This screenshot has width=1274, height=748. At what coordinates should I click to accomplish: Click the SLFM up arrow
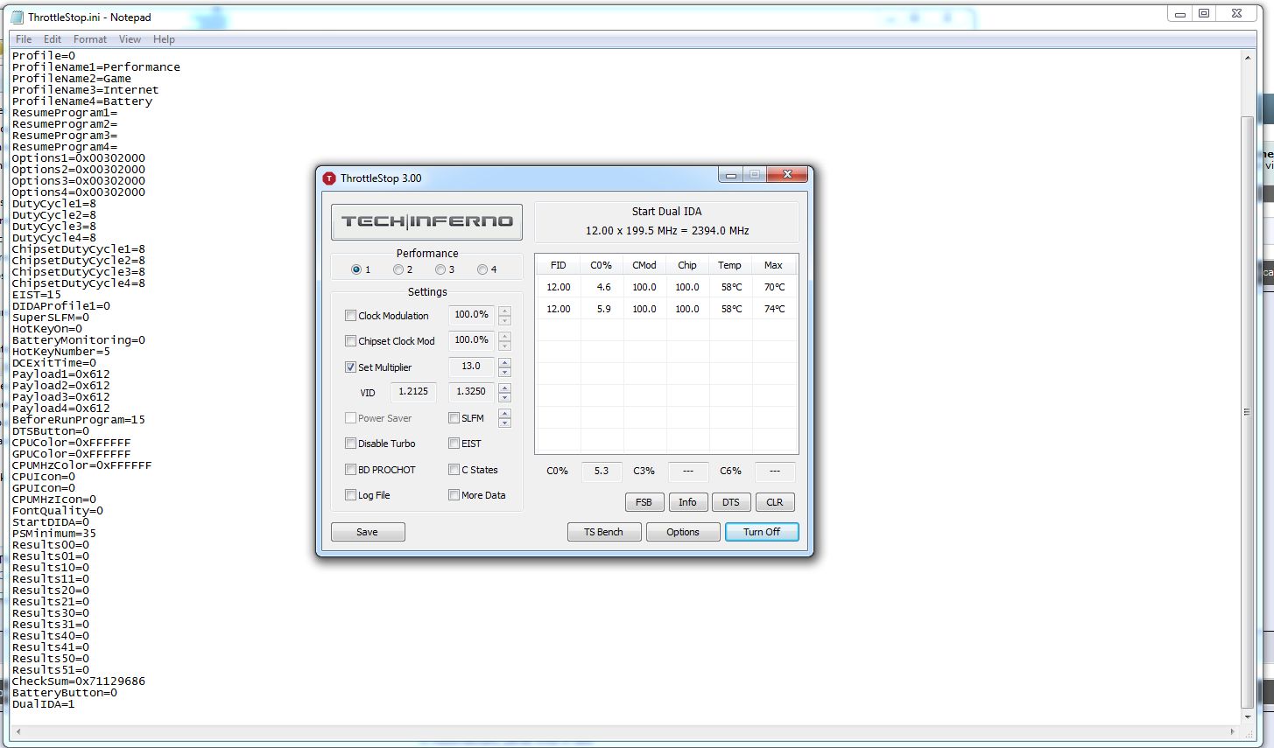tap(504, 413)
